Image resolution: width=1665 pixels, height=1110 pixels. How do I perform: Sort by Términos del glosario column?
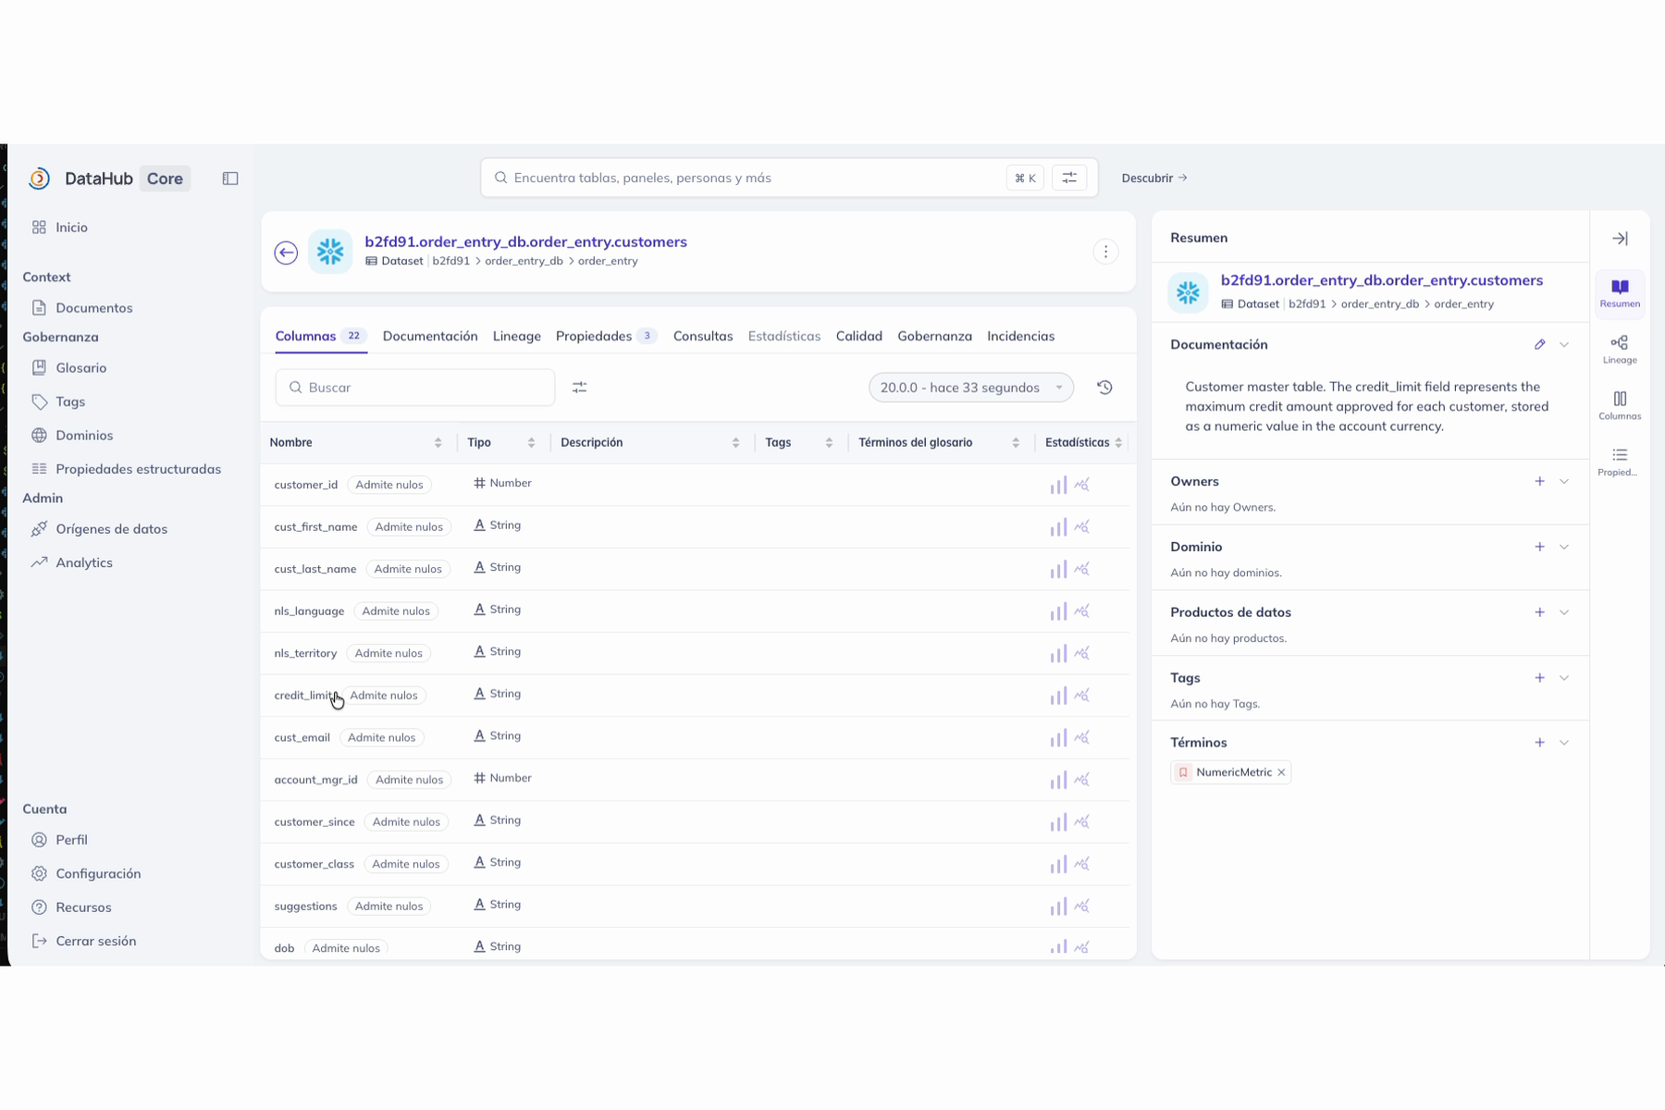tap(1015, 443)
